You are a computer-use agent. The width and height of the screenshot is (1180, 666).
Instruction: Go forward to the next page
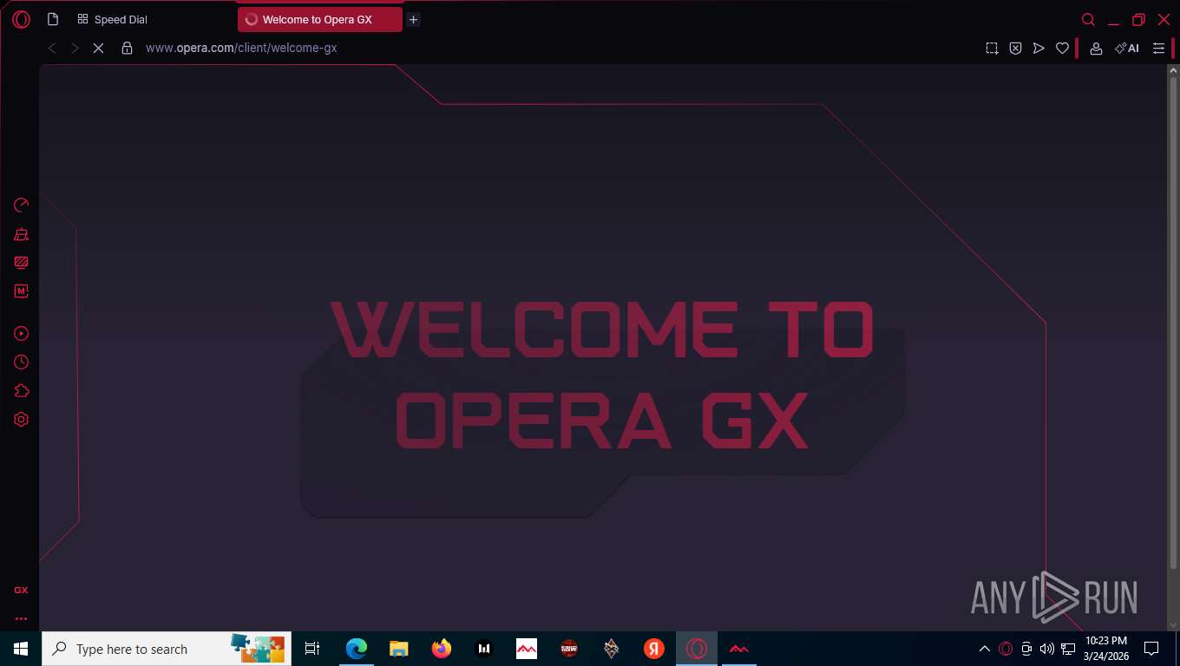pyautogui.click(x=75, y=49)
